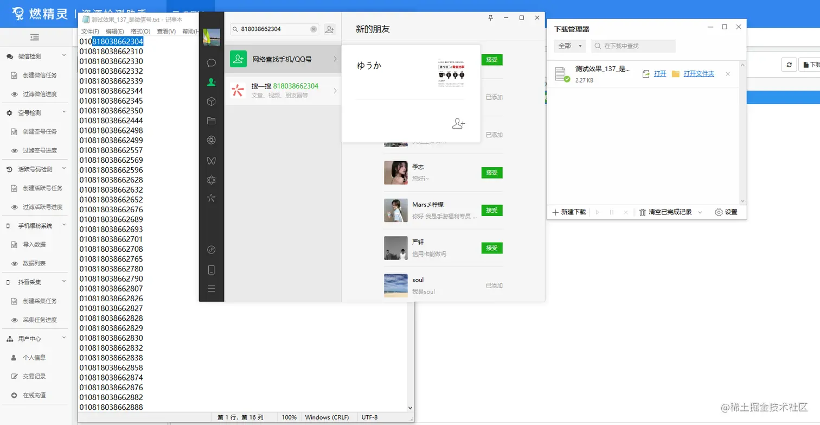820x425 pixels.
Task: Select 网络查找手机/QQ号 search result
Action: pos(283,59)
